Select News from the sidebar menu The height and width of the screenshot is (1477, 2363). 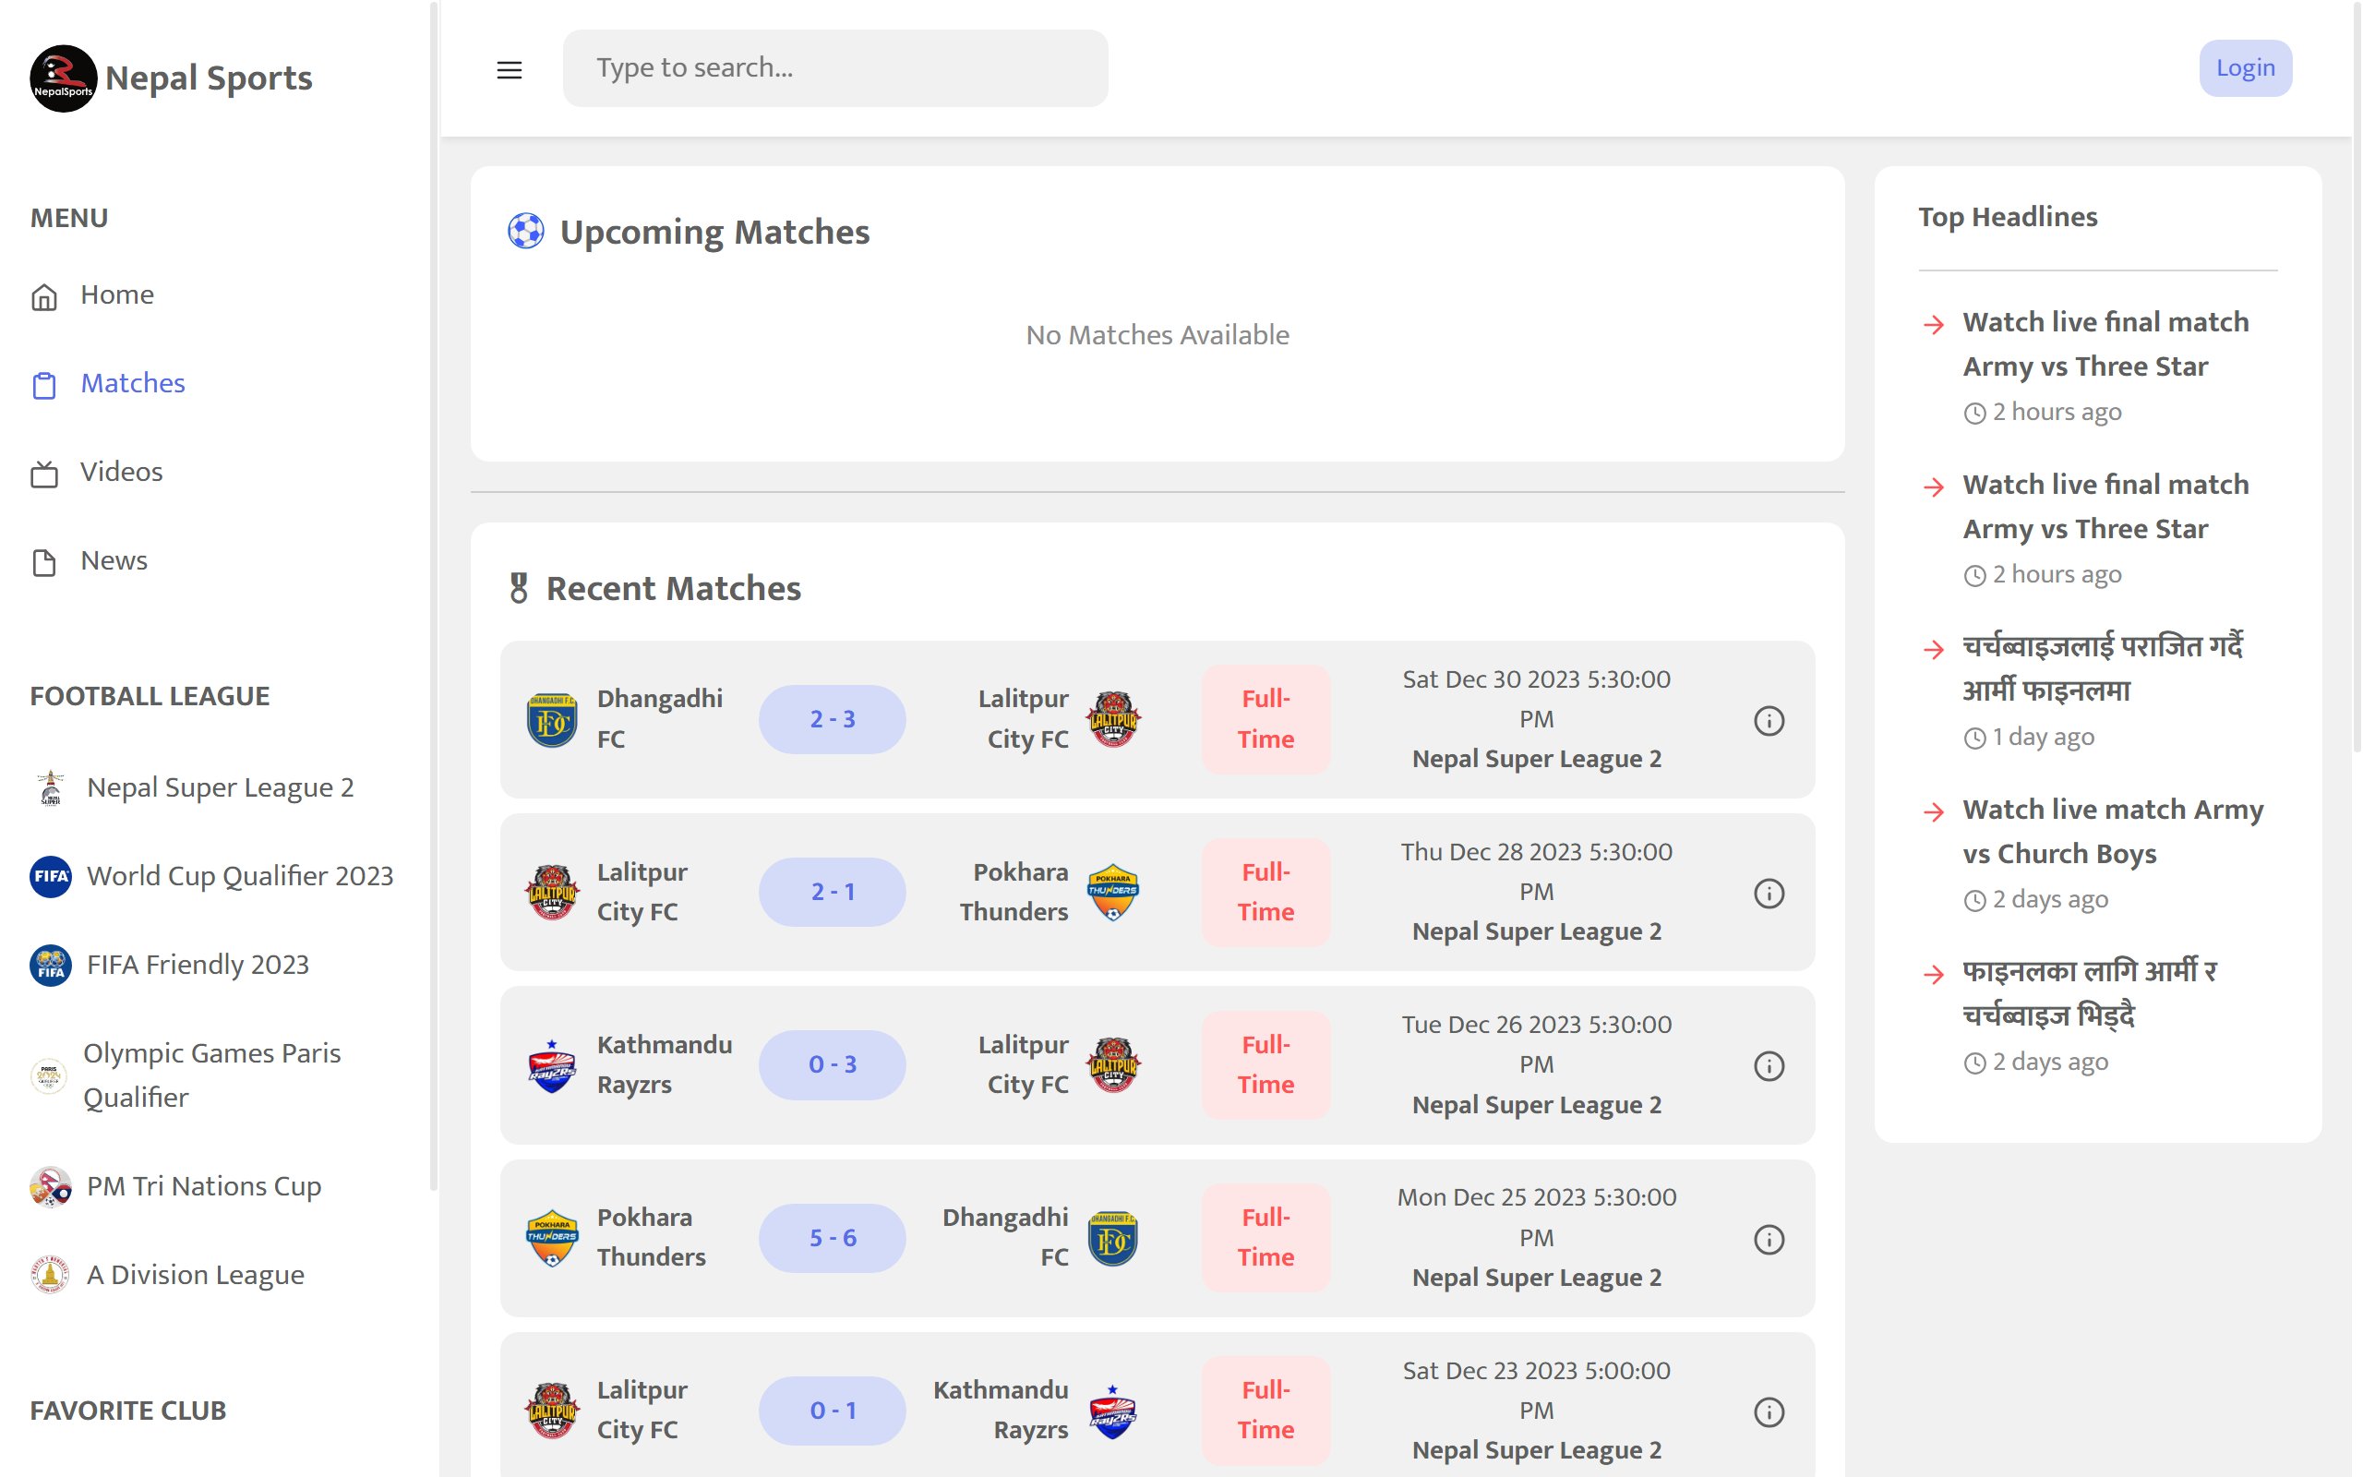[114, 560]
